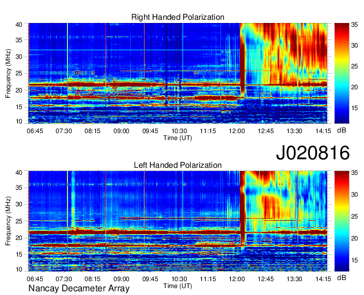Click 10:30 time tick of left-handed plot
The width and height of the screenshot is (364, 295).
pos(179,278)
